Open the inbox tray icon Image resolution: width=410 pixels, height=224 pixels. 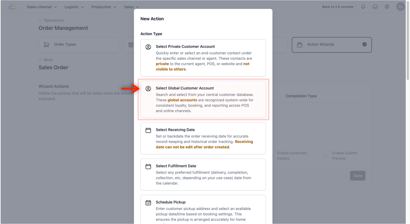(x=375, y=7)
